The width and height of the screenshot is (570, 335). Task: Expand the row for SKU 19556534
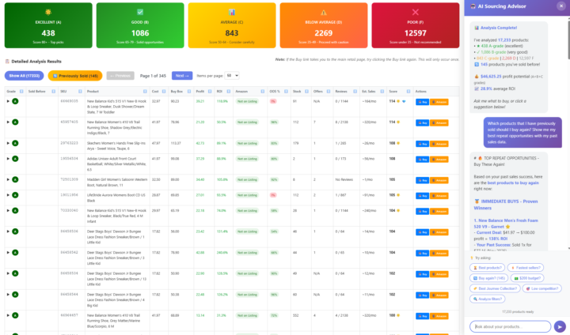tap(8, 159)
